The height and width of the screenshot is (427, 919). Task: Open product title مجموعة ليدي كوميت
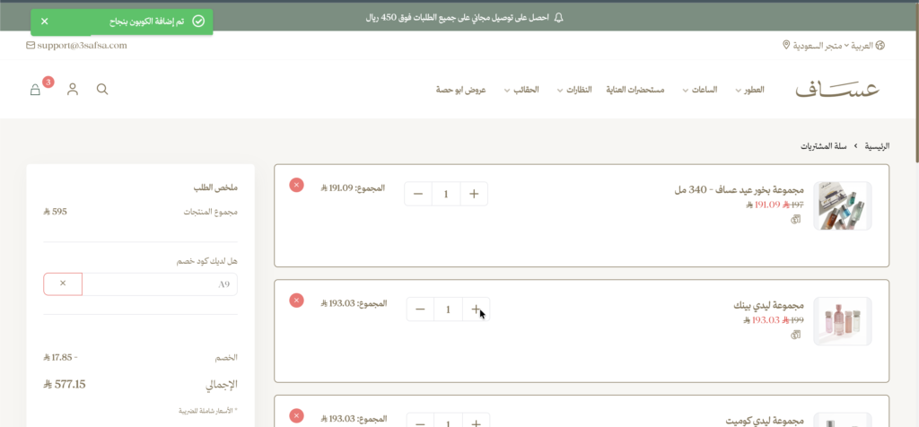point(765,421)
